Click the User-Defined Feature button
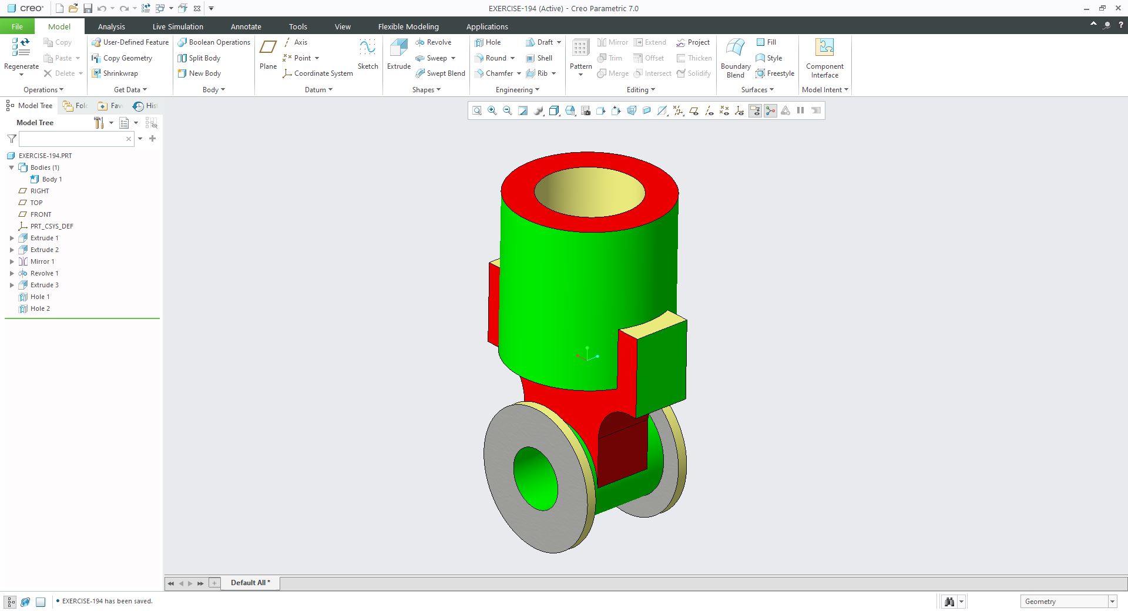Image resolution: width=1128 pixels, height=611 pixels. coord(130,42)
